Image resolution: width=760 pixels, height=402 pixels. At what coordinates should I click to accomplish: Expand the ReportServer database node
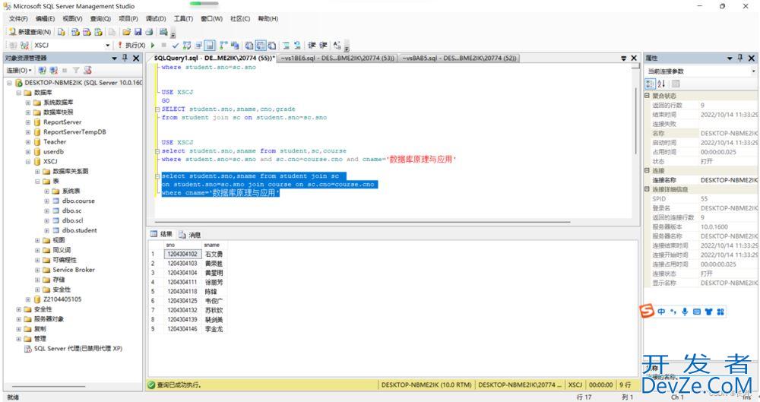point(28,122)
